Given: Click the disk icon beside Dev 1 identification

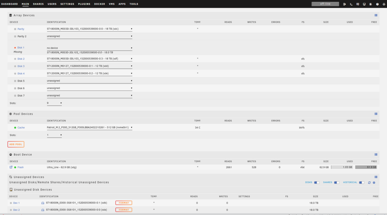Looking at the screenshot, I should (x=43, y=203).
